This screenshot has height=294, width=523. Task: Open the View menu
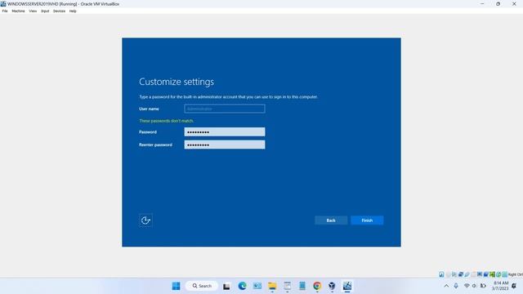coord(33,11)
